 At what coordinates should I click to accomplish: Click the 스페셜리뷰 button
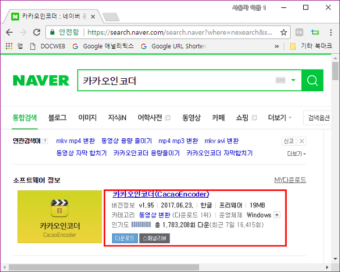pos(155,239)
